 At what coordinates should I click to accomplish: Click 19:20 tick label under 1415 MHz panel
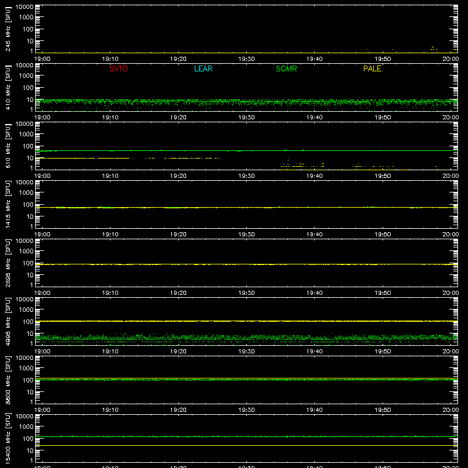[x=178, y=235]
